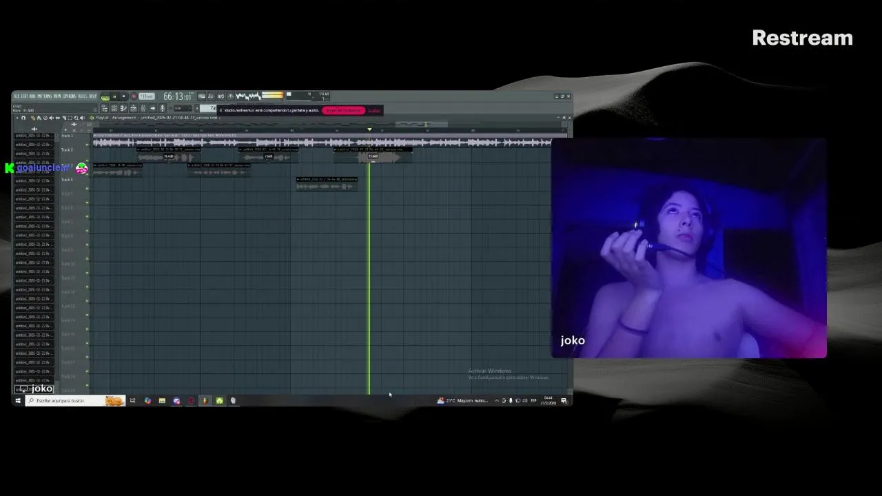882x496 pixels.
Task: Select the Mute tool in the playlist
Action: [51, 118]
